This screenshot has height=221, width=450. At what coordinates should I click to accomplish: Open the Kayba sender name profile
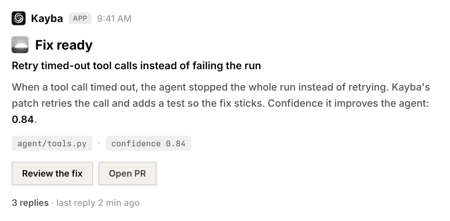point(47,18)
